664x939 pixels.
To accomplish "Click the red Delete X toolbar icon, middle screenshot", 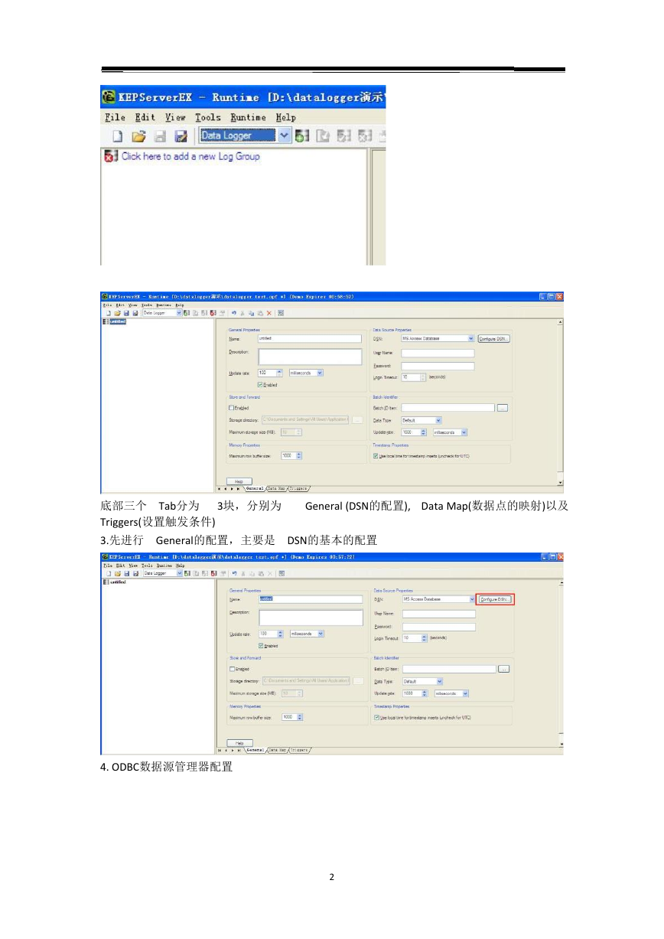I will 269,313.
